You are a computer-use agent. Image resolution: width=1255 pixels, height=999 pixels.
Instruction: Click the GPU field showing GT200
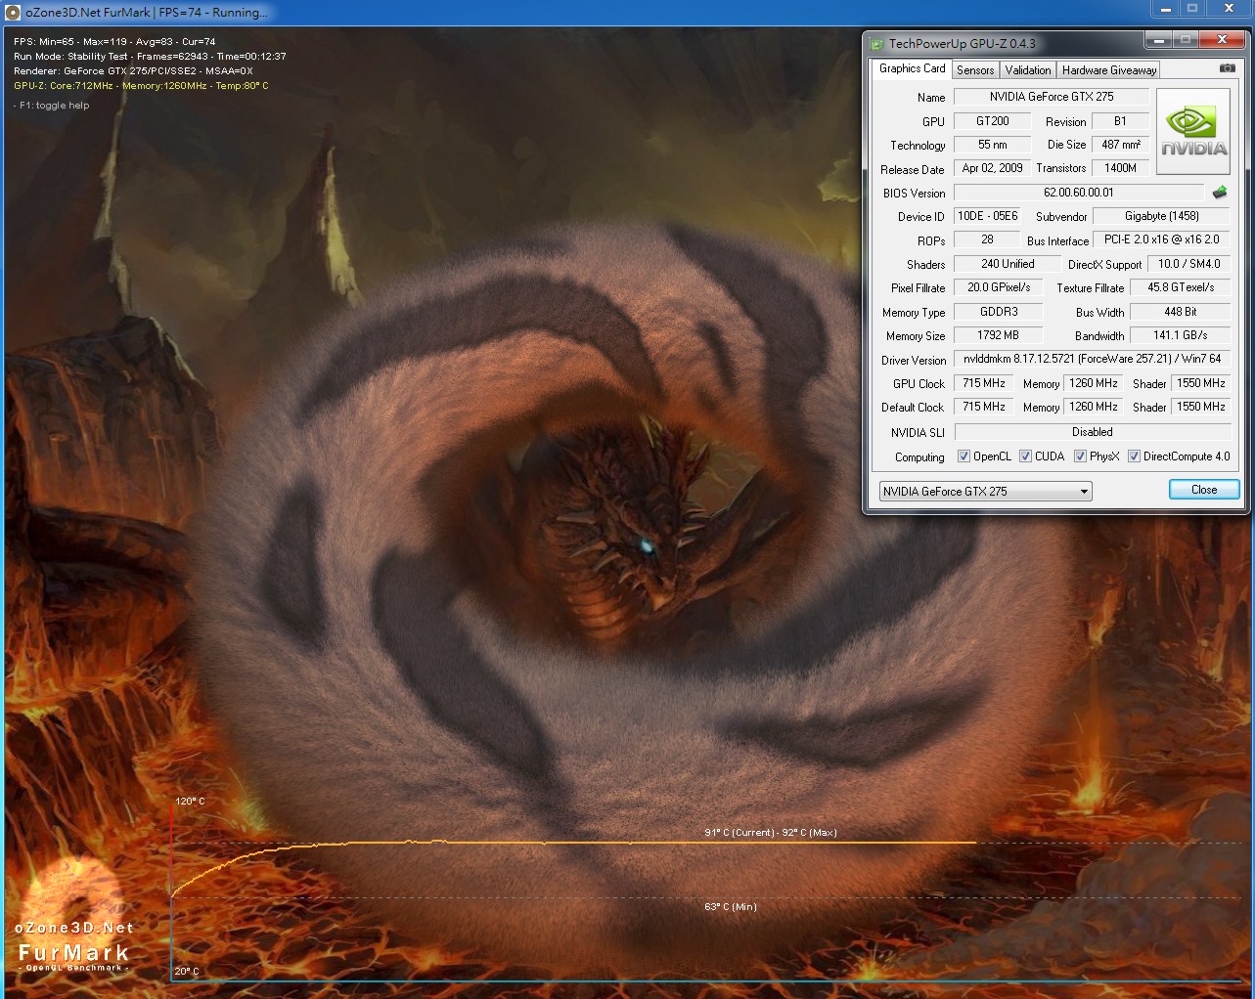click(993, 121)
